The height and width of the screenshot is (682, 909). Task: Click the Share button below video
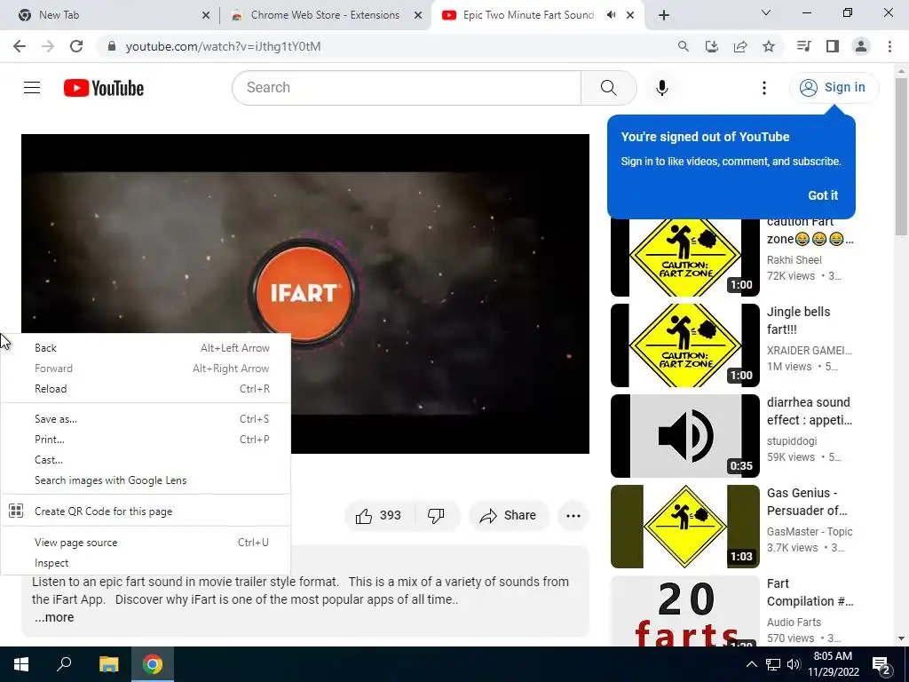[509, 516]
